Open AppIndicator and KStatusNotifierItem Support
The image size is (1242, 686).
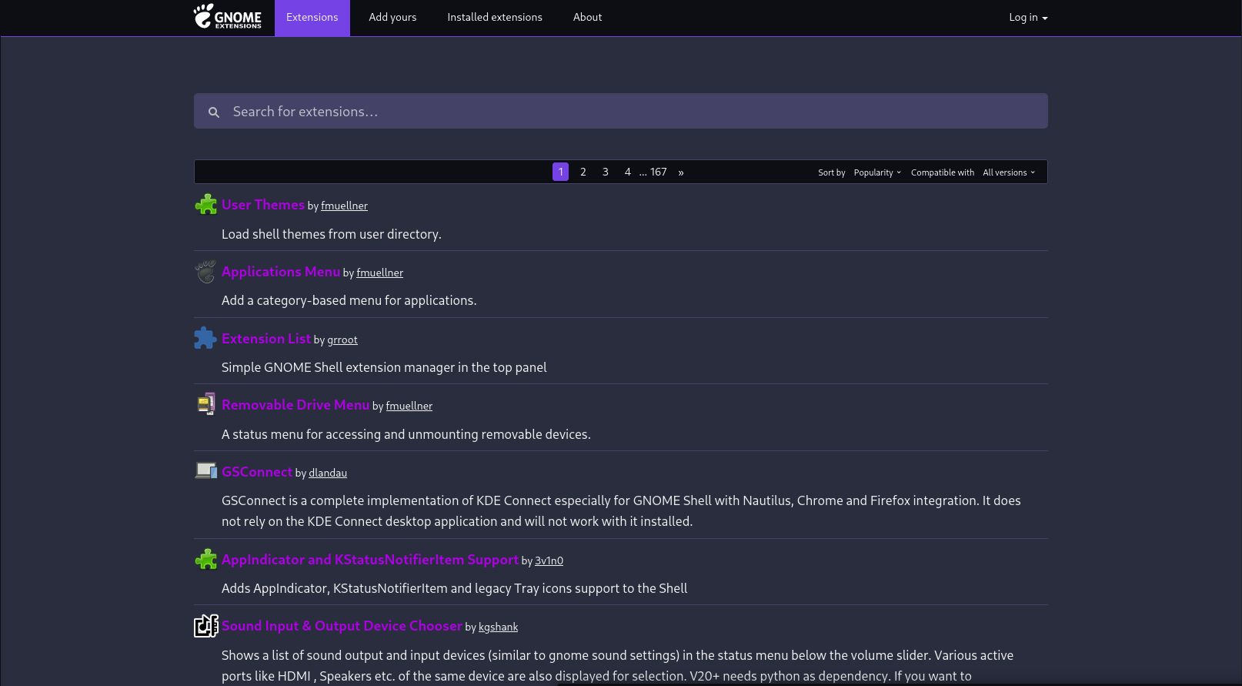[x=370, y=559]
